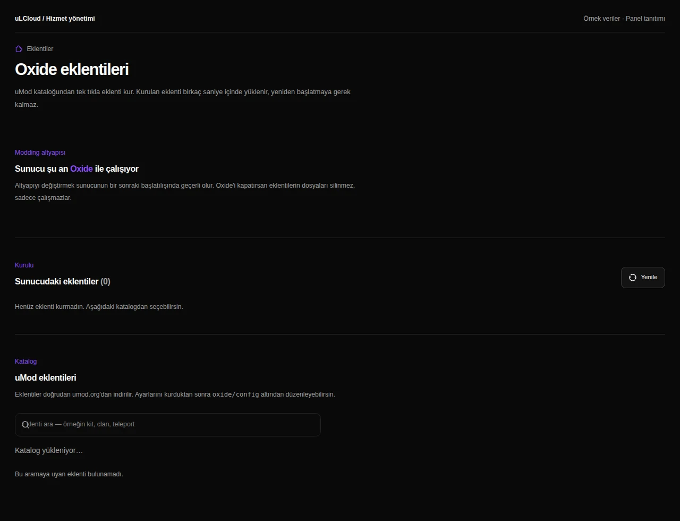Click the Eklentiler breadcrumb label
This screenshot has width=680, height=521.
(x=40, y=49)
